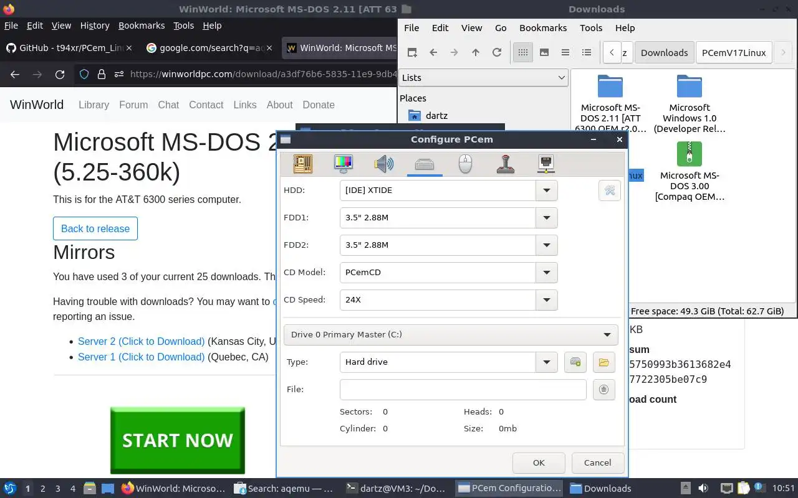The width and height of the screenshot is (798, 498).
Task: Open the Forum link on WinWorld
Action: tap(133, 105)
